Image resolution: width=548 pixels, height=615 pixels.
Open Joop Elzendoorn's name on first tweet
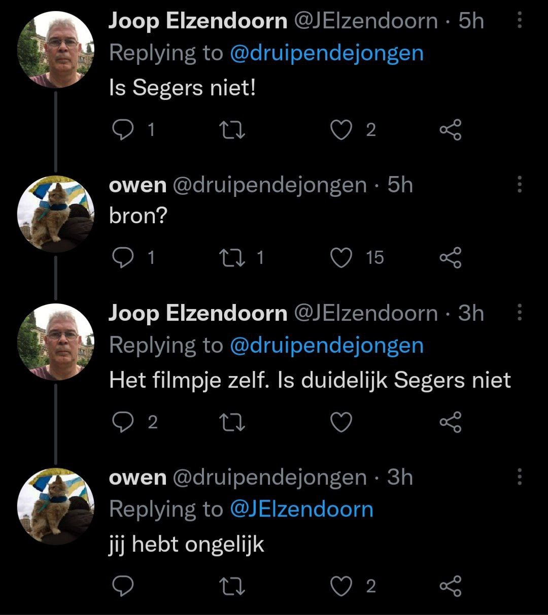(198, 21)
